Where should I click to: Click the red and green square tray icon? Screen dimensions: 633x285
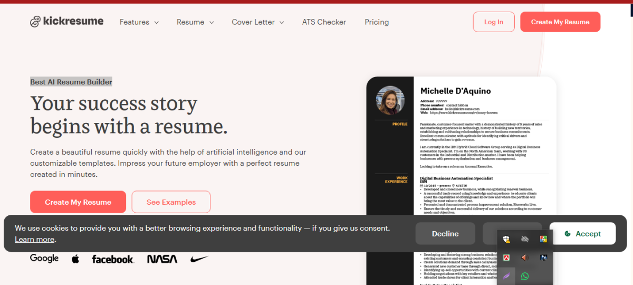click(x=506, y=258)
